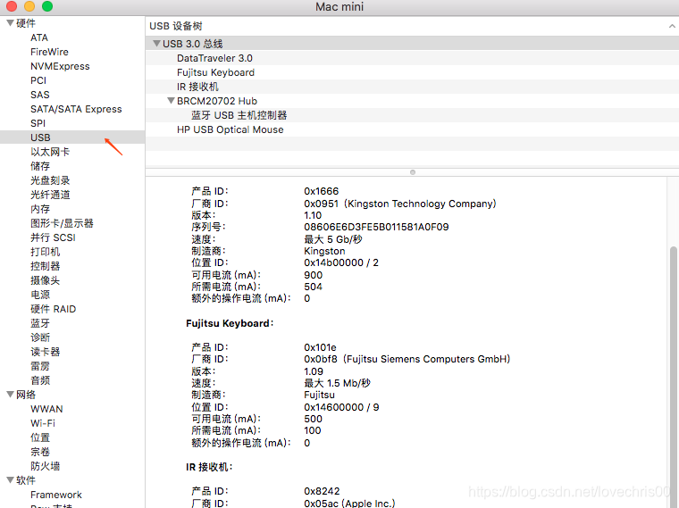
Task: Select 储存 in the hardware list
Action: click(40, 166)
